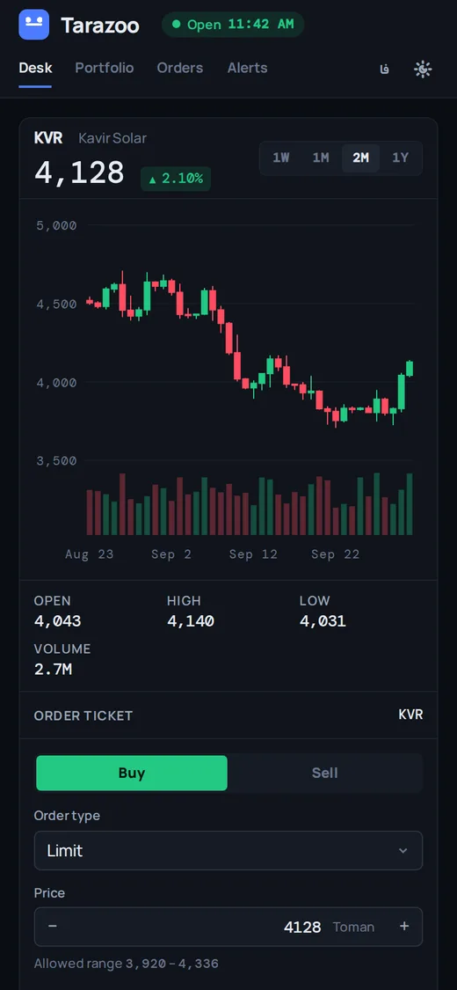This screenshot has width=457, height=990.
Task: Click the Open 11:42 AM market status badge
Action: (x=233, y=25)
